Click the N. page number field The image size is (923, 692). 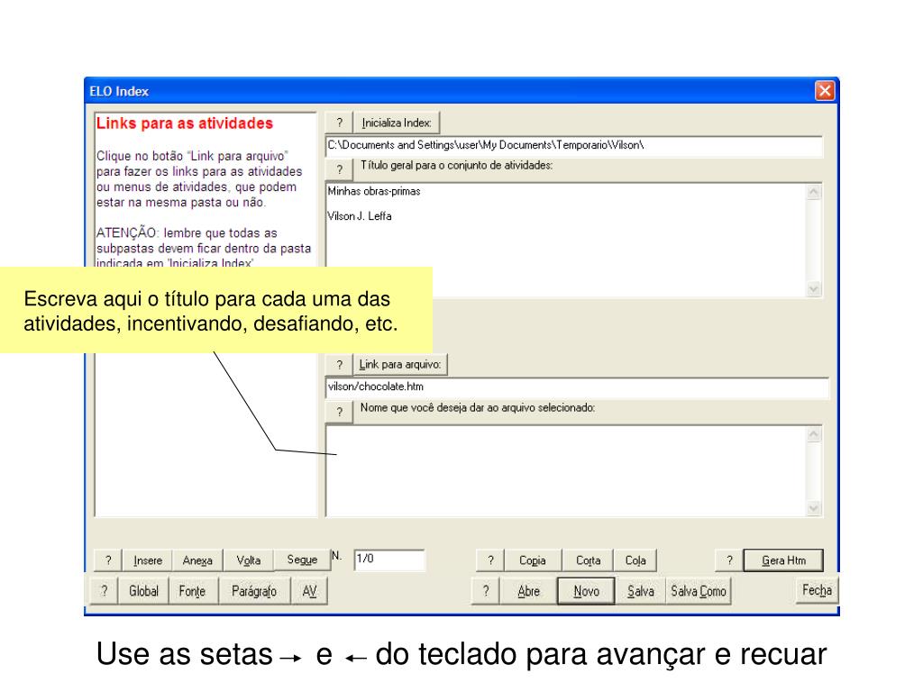[389, 559]
